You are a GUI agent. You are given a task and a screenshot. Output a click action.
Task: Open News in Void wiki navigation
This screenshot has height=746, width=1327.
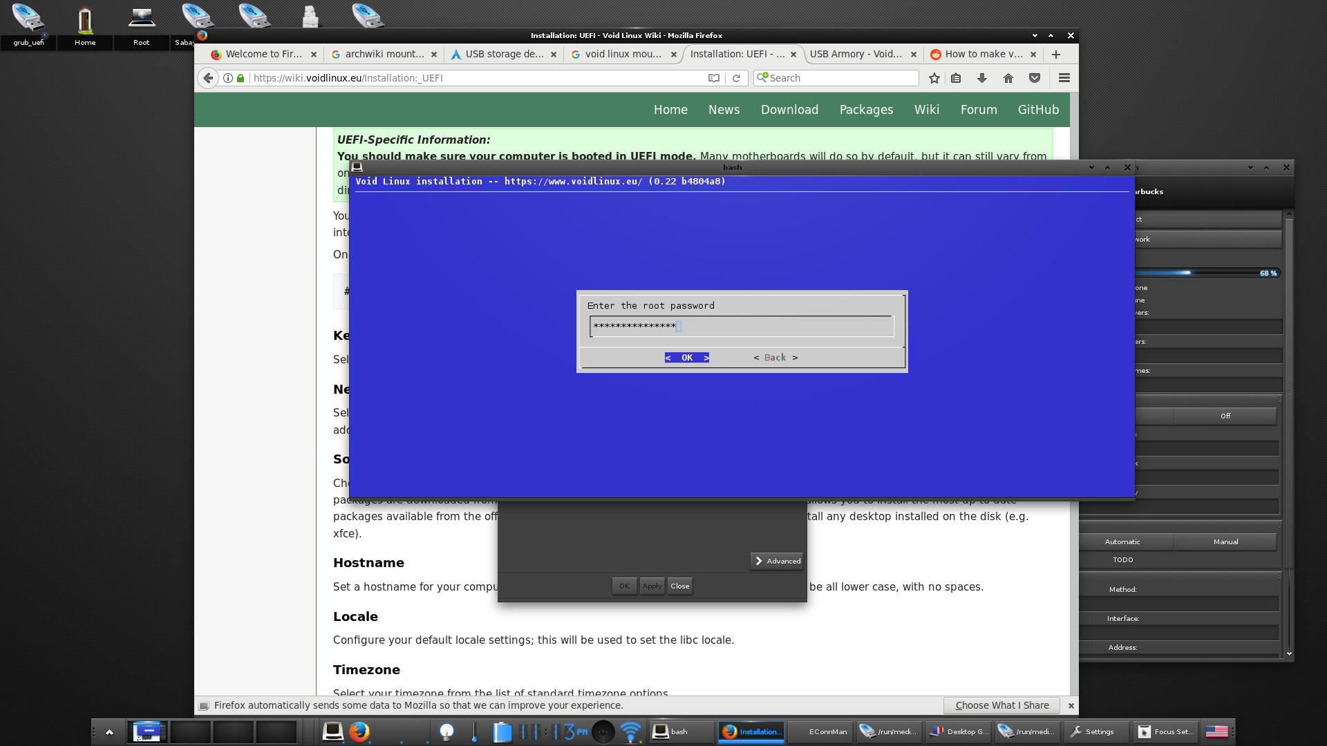[724, 110]
